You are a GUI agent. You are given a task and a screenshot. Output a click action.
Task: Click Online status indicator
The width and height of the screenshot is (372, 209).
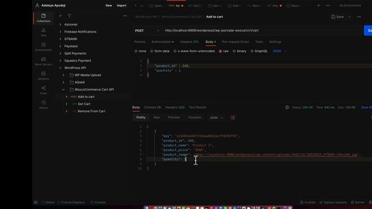pyautogui.click(x=48, y=203)
